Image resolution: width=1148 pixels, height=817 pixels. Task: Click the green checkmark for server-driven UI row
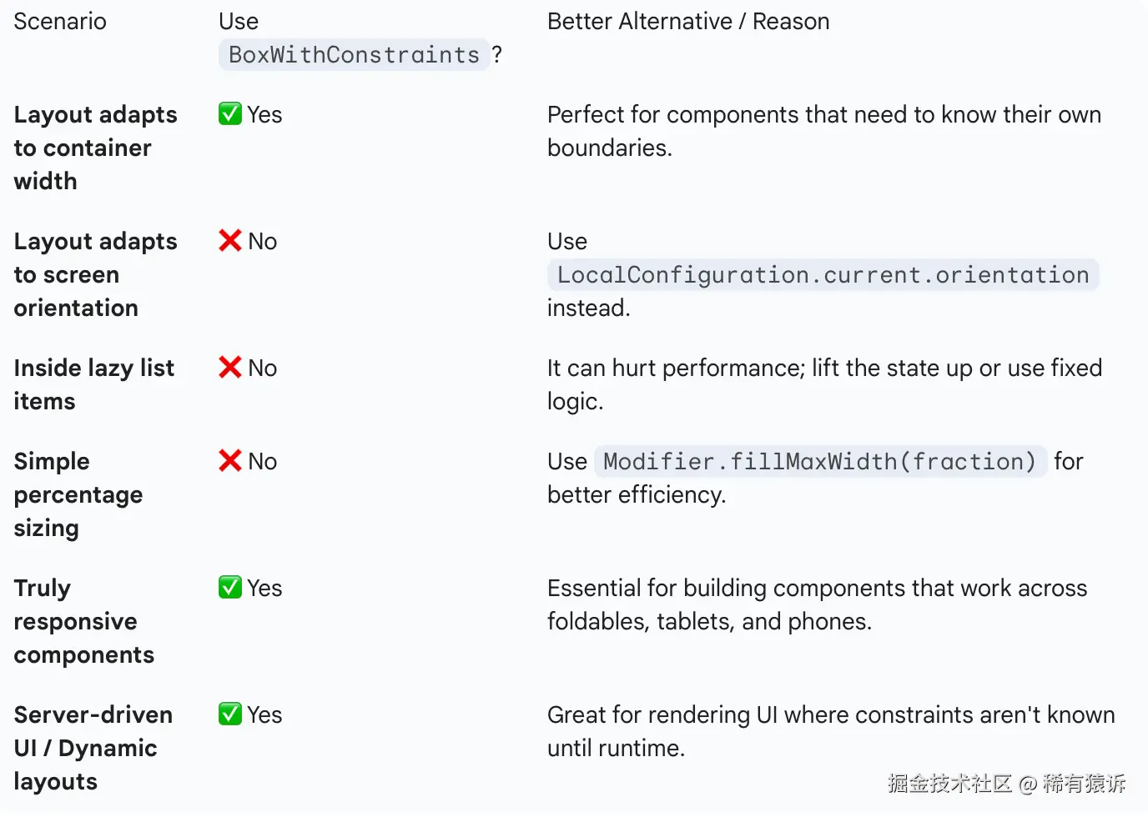(230, 714)
